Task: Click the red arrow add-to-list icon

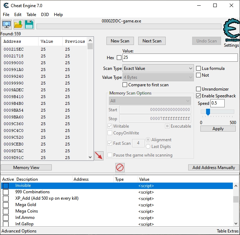Action: pos(99,156)
